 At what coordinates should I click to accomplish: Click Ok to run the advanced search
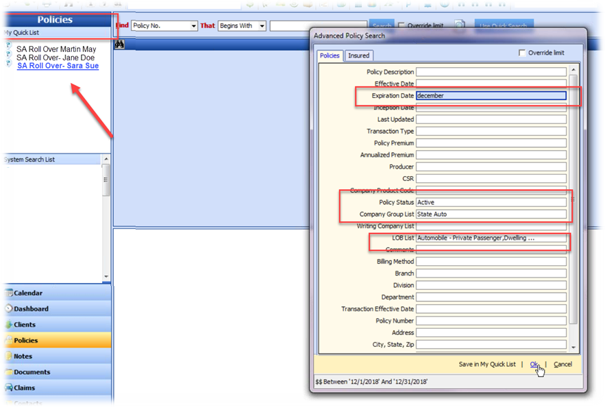click(x=534, y=365)
